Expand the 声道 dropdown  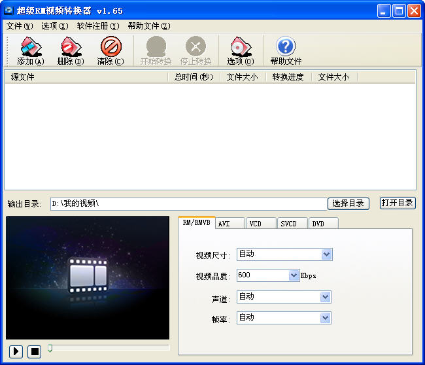[325, 297]
